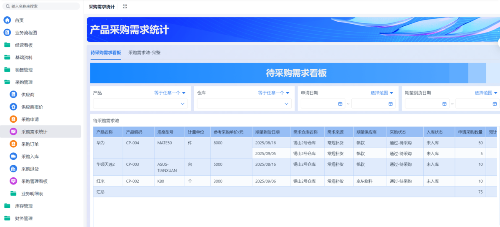Click the 产品编码 column header
This screenshot has width=500, height=227.
click(x=138, y=132)
